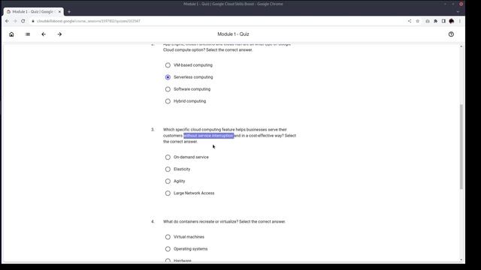Open Chrome three-dot menu
The image size is (481, 270).
[x=459, y=21]
